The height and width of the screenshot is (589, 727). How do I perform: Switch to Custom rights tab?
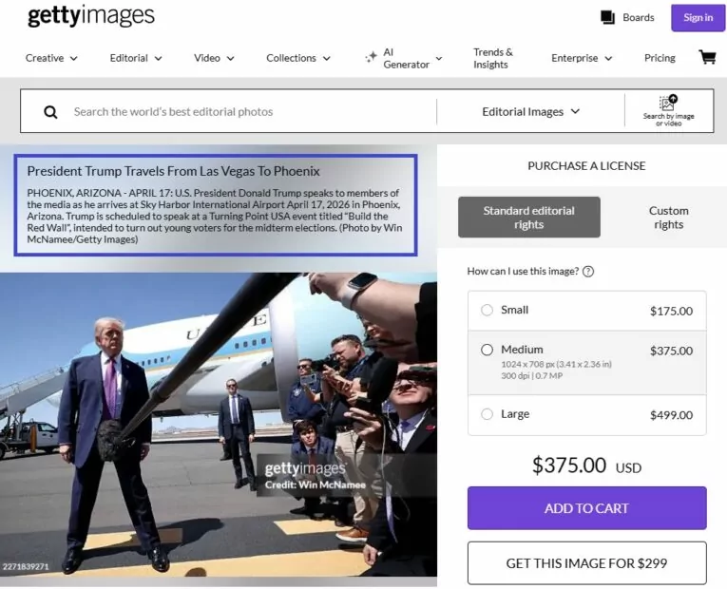click(668, 218)
